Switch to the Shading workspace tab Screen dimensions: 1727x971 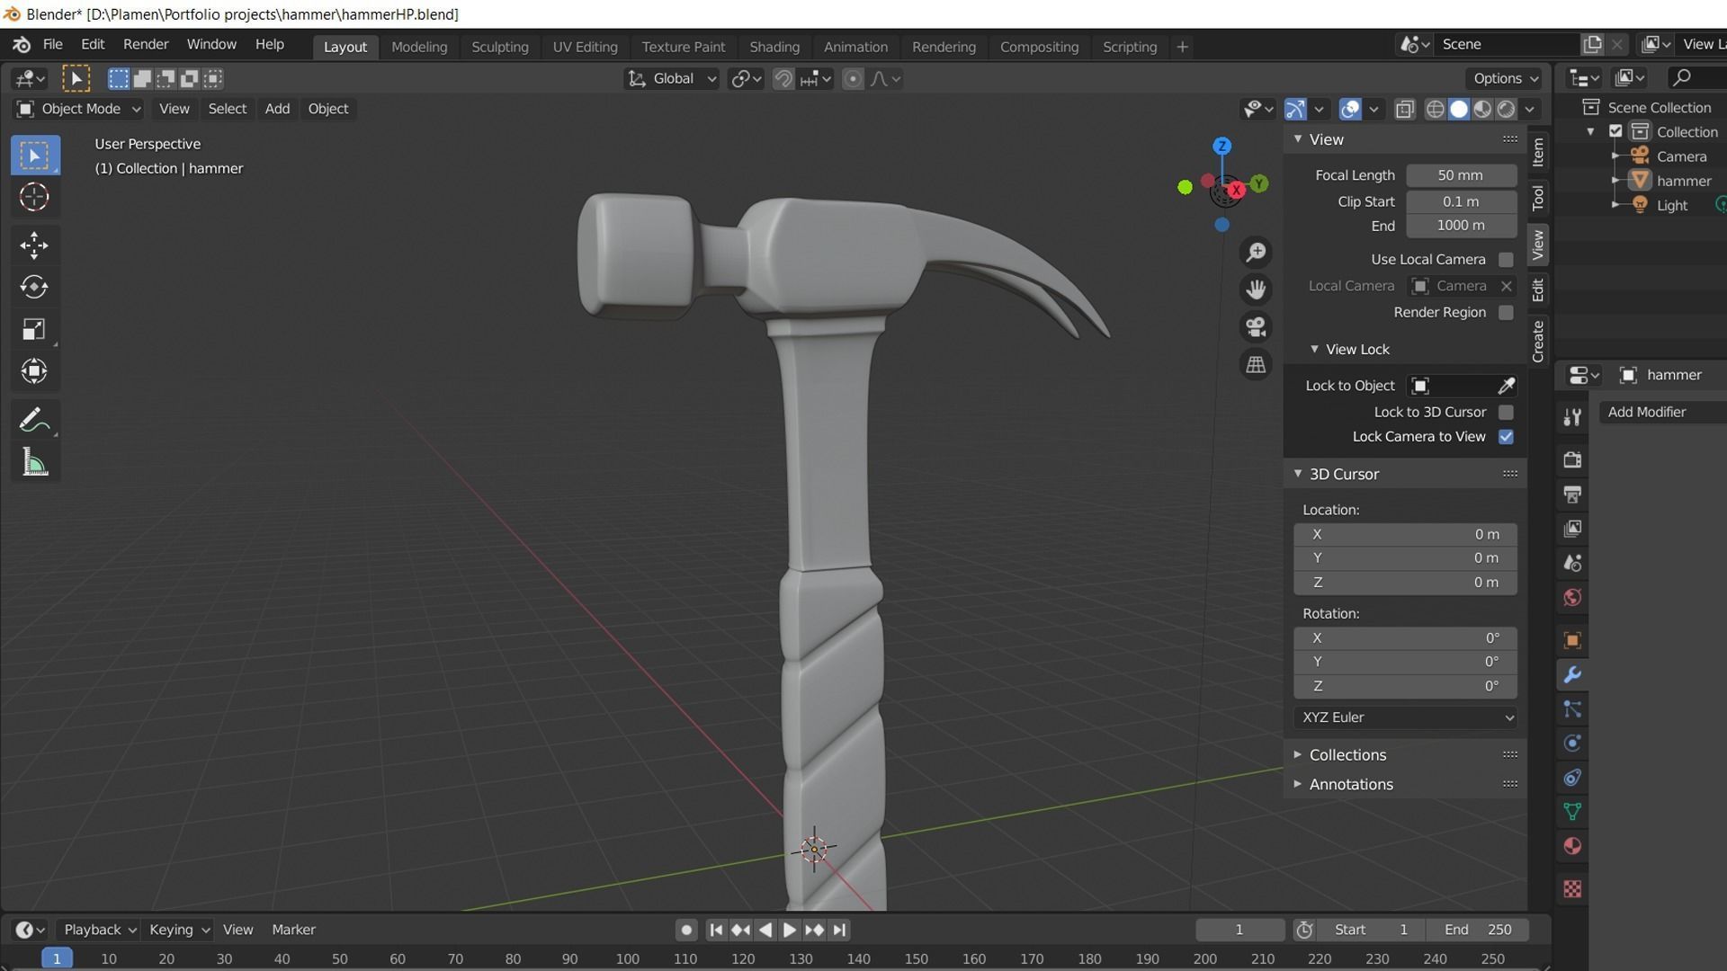(774, 47)
